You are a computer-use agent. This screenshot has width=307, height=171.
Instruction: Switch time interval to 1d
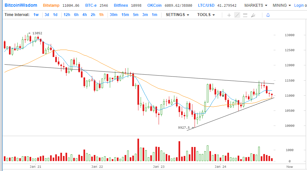pos(55,15)
